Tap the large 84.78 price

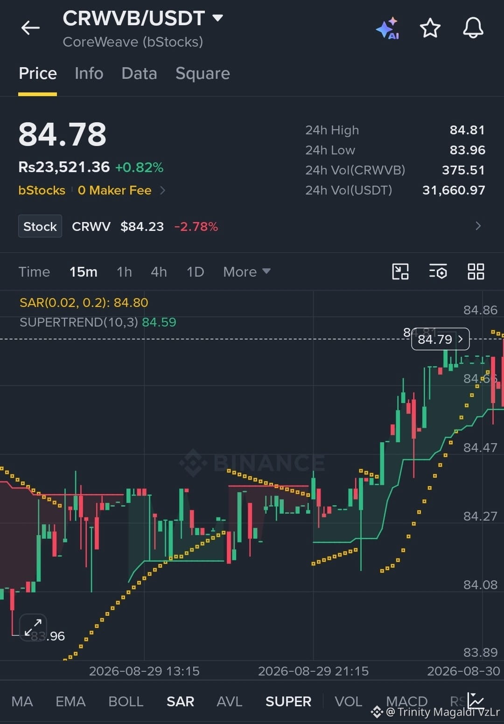coord(63,134)
